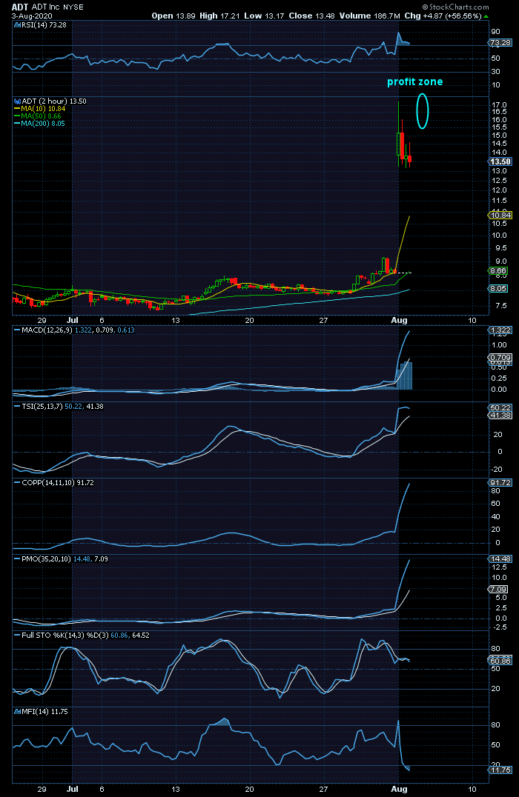Click the yellow 10.84 tag on price axis
The image size is (519, 797).
500,215
